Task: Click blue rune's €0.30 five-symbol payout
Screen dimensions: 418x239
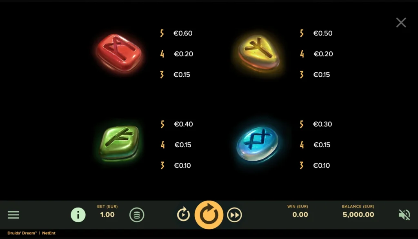Action: (322, 124)
